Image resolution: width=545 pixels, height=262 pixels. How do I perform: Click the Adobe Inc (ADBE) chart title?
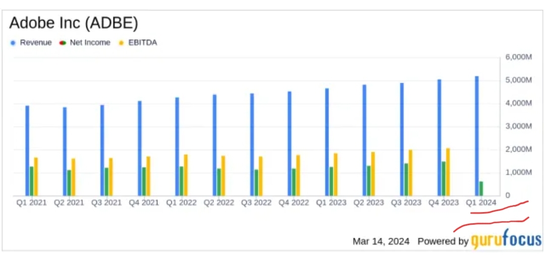click(73, 23)
